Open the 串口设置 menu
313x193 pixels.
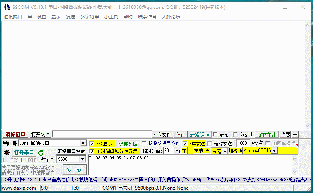[36, 16]
